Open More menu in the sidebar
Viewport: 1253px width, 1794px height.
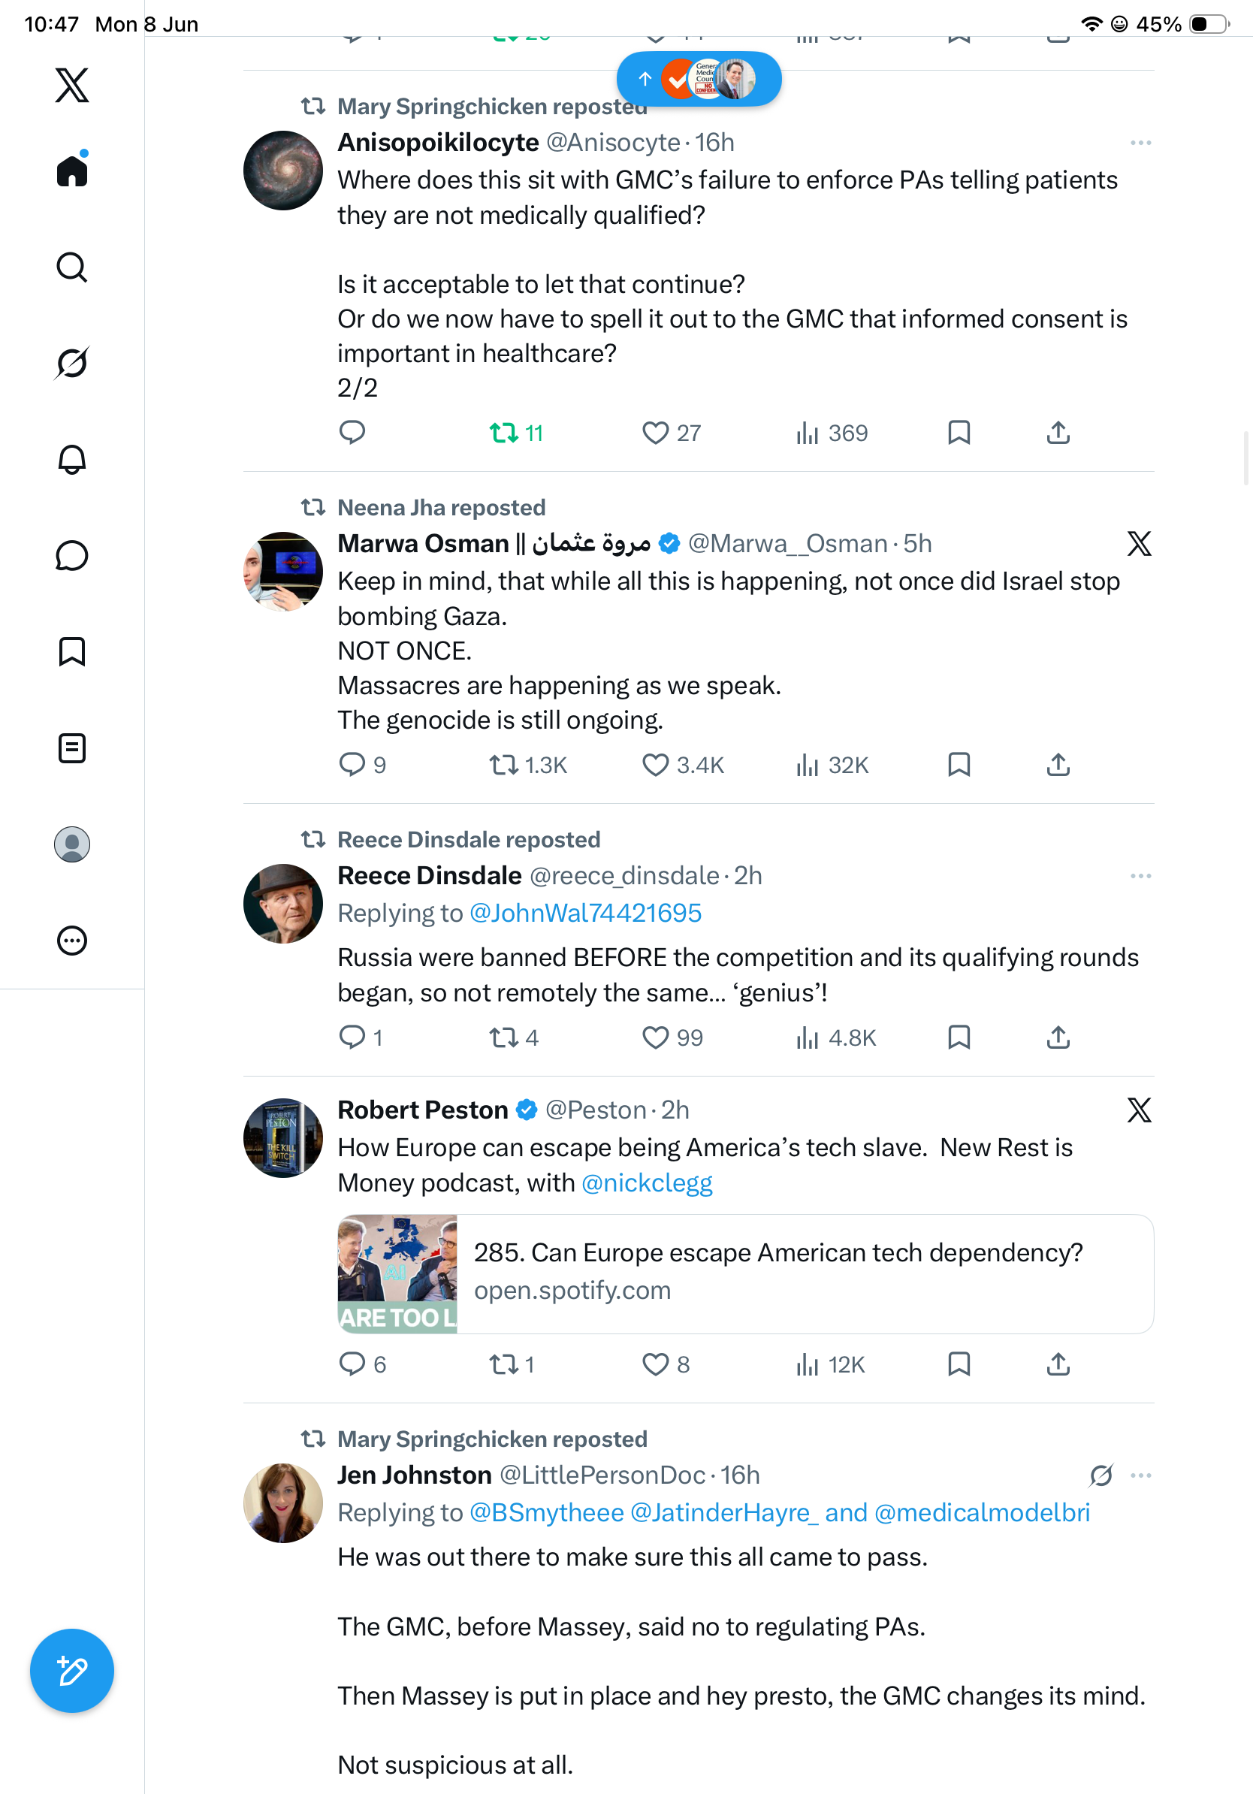point(72,941)
